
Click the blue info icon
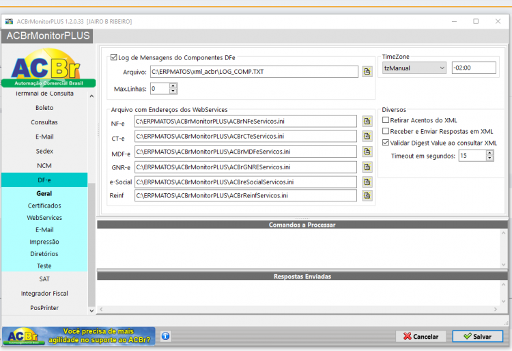coord(166,336)
